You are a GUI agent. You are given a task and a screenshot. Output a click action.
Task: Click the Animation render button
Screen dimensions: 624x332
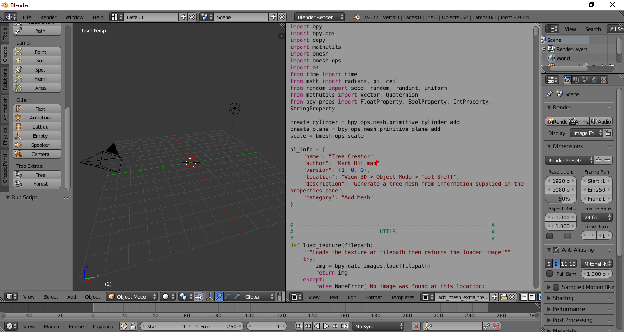point(578,121)
